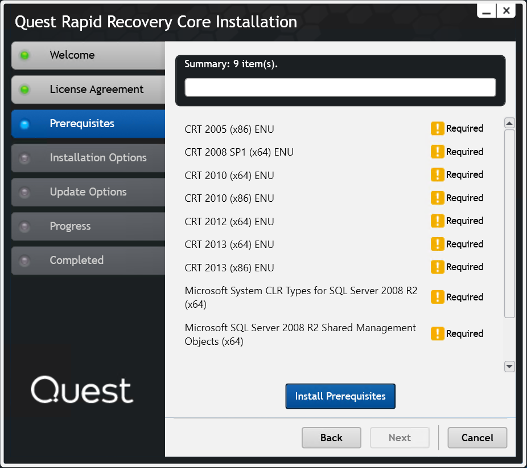The image size is (527, 468).
Task: Click the Quest logo
Action: pos(81,389)
